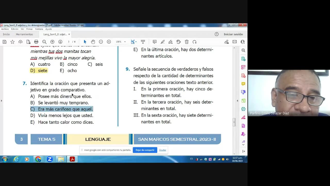Open Zoom from the taskbar
This screenshot has width=330, height=186.
pos(50,159)
